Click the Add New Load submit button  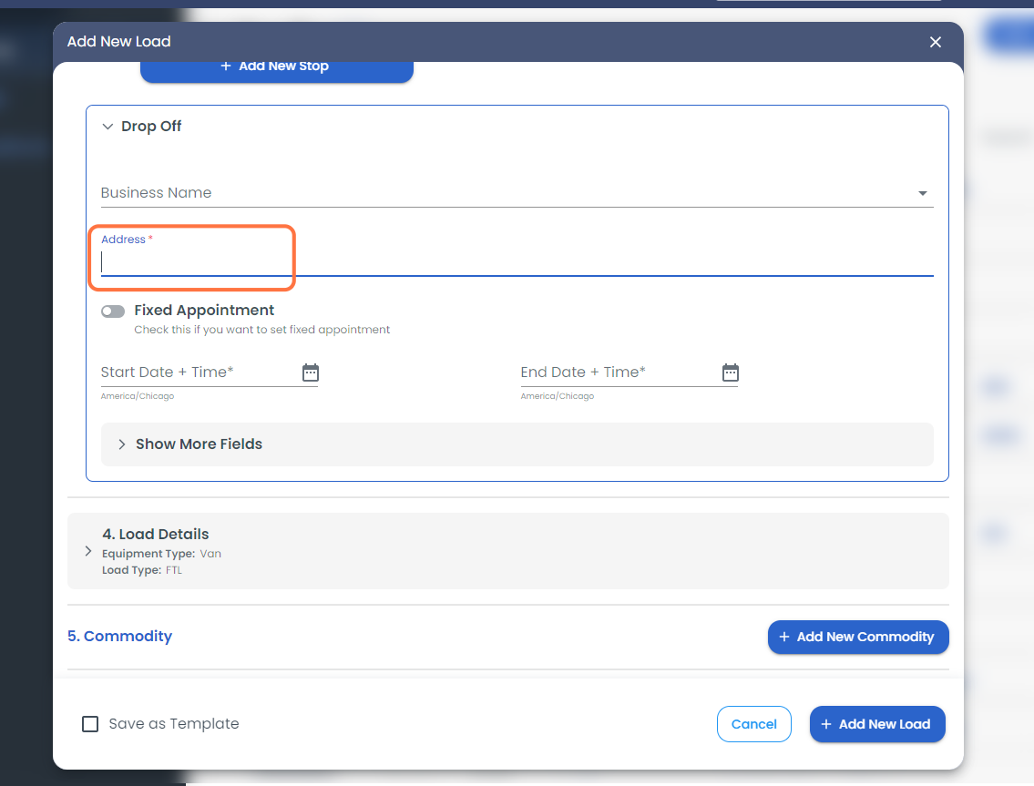point(877,724)
